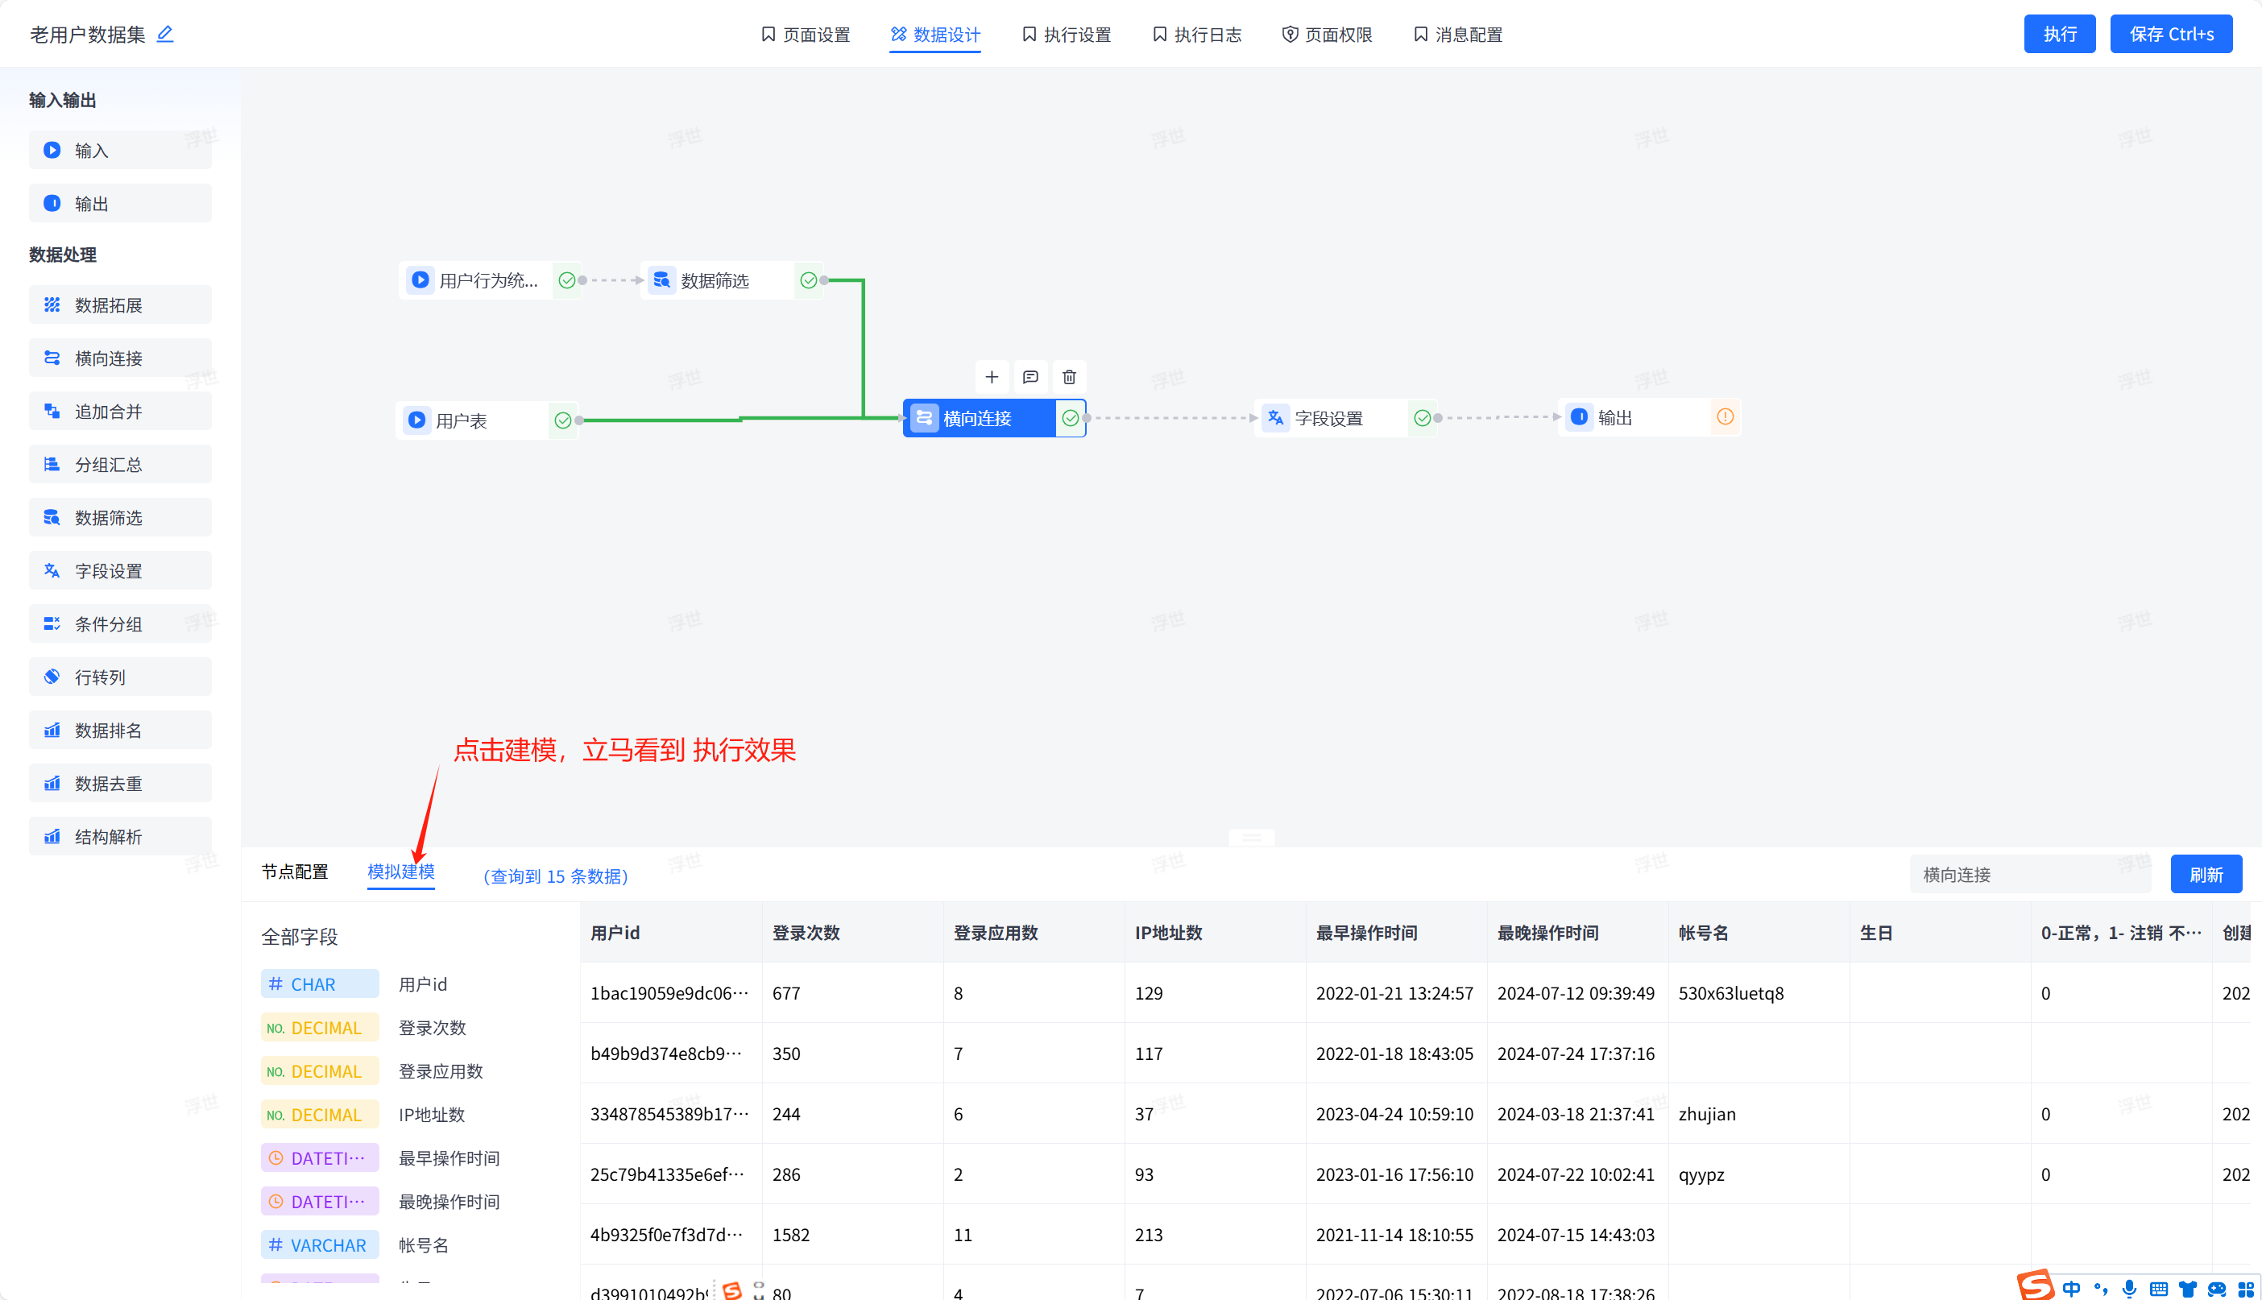Click the CHAR type tag for 用户id
Image resolution: width=2262 pixels, height=1300 pixels.
[x=320, y=984]
